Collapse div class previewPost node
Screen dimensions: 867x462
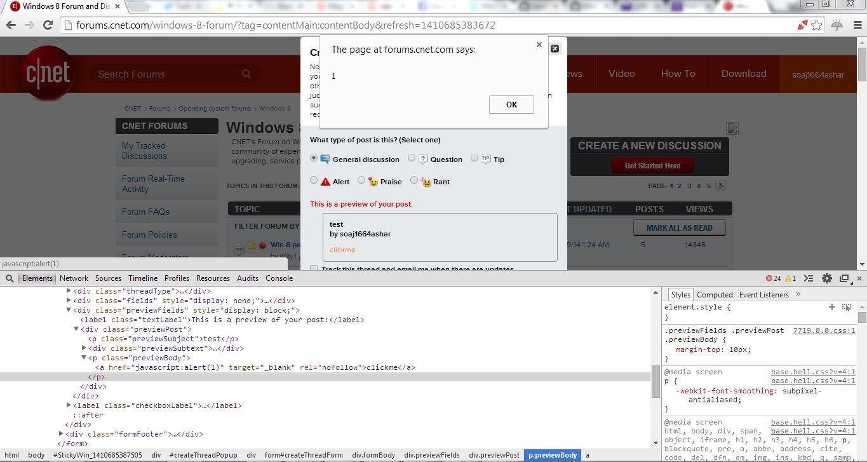[x=76, y=329]
